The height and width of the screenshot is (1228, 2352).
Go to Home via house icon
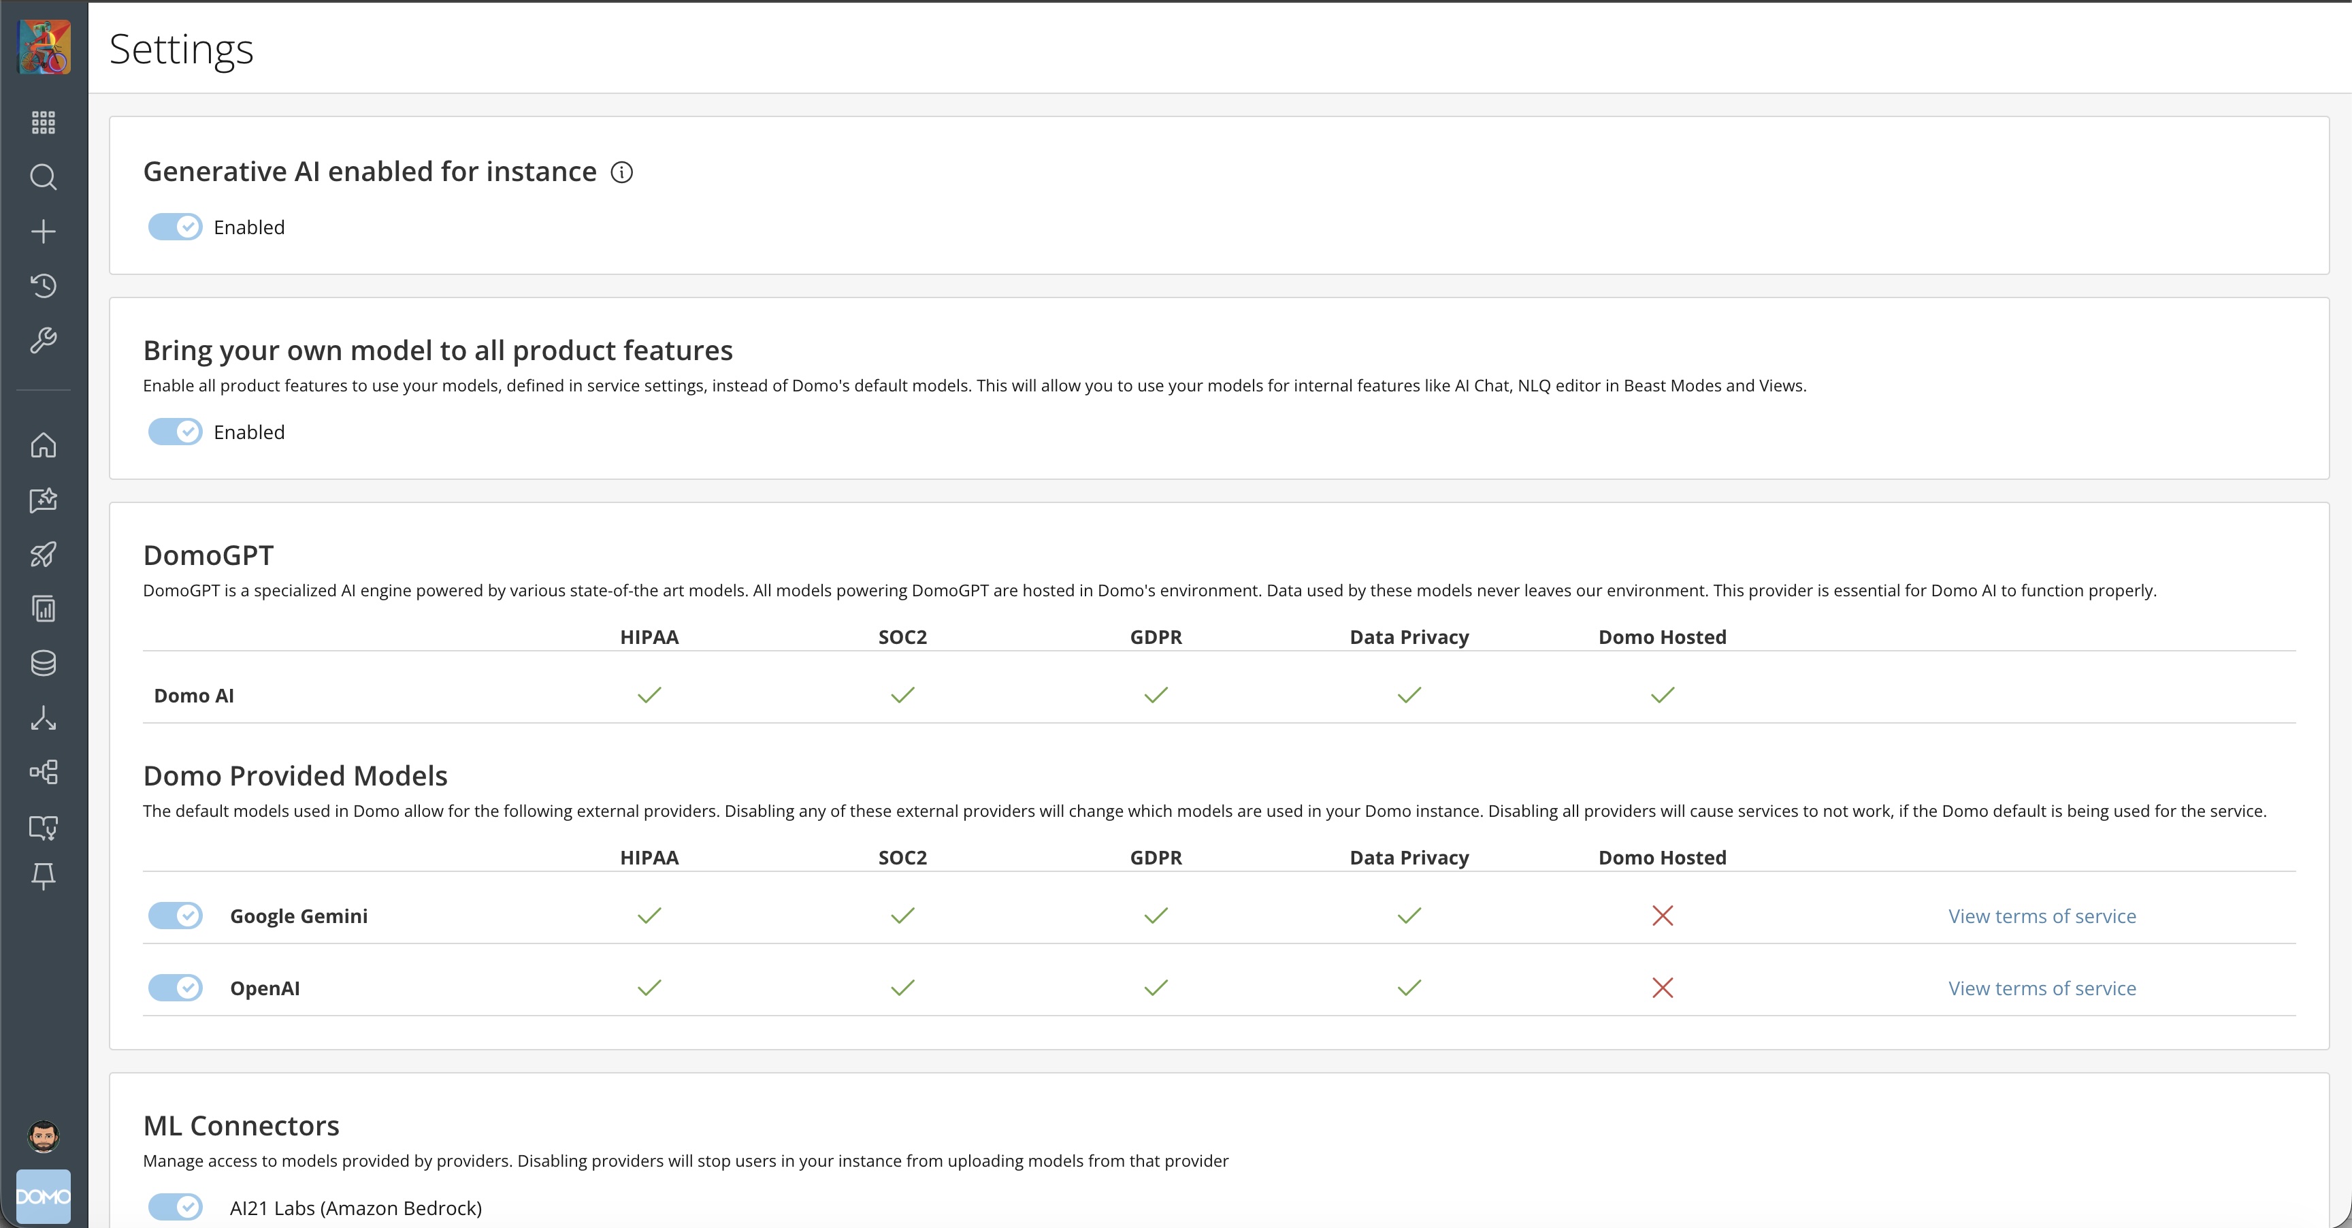[44, 445]
